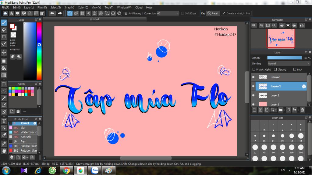Enable the radial snap guide
Screen dimensions: 312x175
tap(94, 13)
